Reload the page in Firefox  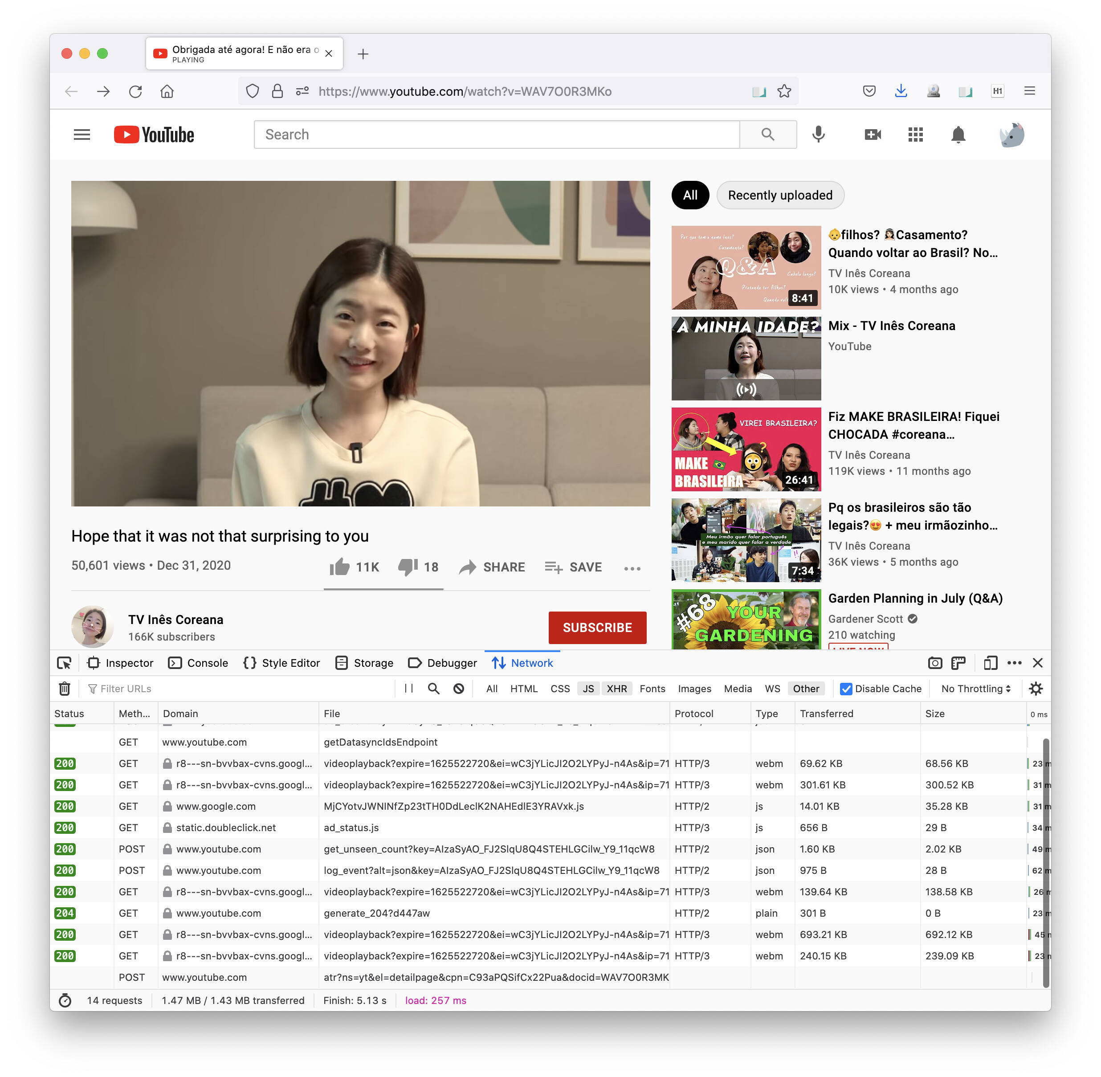(x=135, y=91)
